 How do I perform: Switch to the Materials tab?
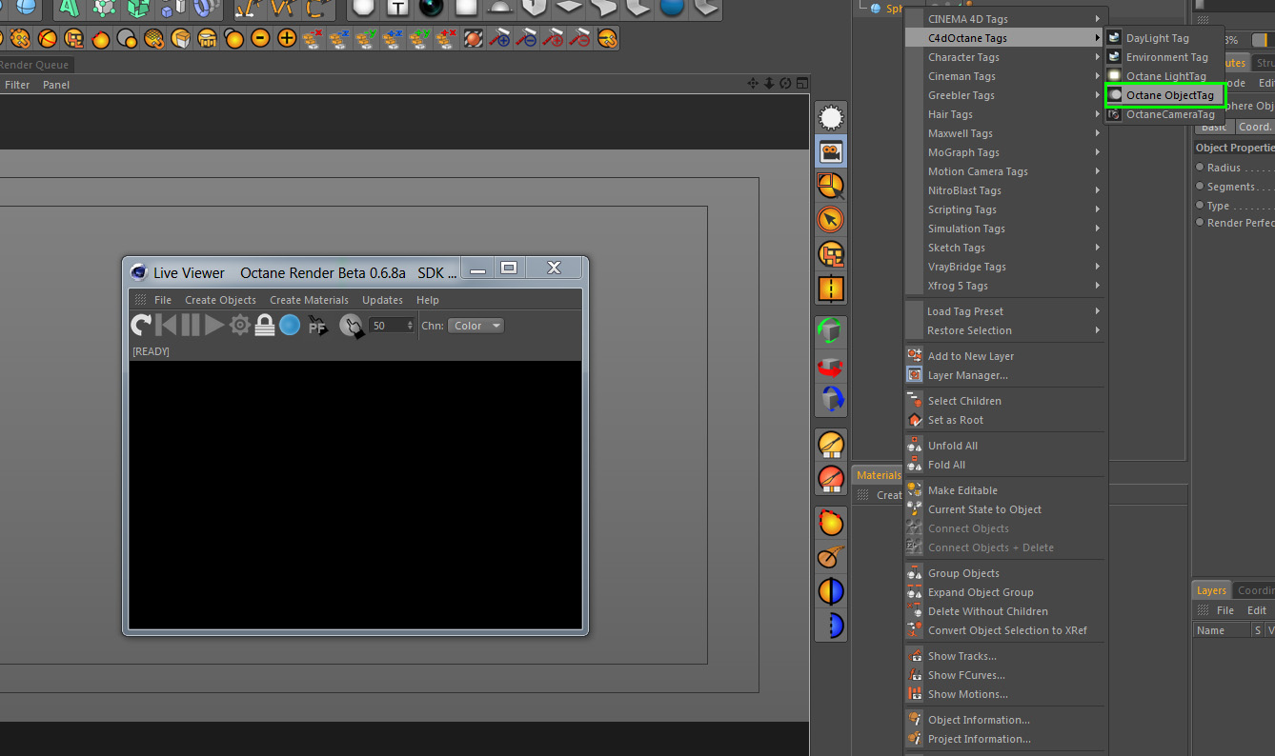(x=878, y=475)
